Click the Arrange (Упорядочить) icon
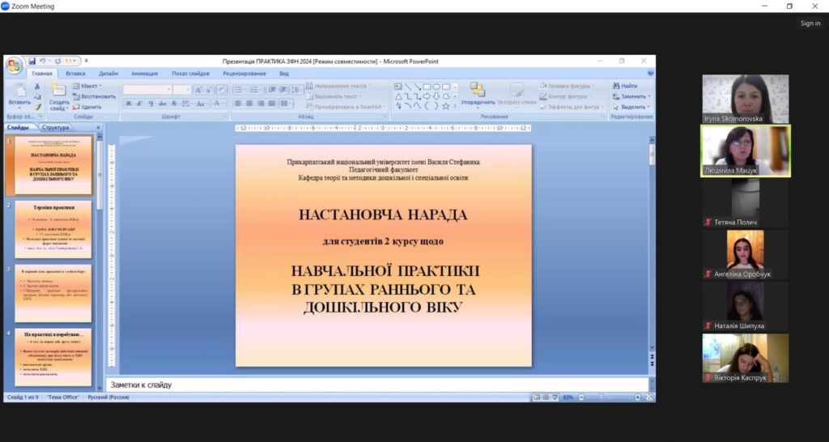Viewport: 829px width, 442px height. pos(477,91)
